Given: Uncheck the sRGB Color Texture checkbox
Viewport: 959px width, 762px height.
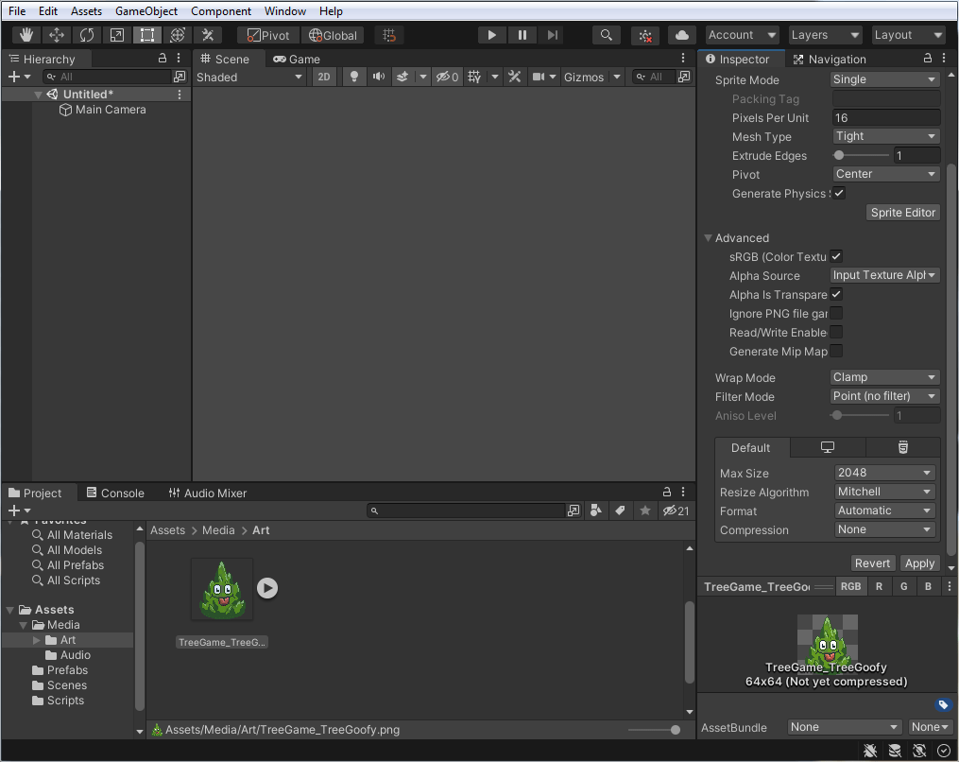Looking at the screenshot, I should pyautogui.click(x=835, y=256).
